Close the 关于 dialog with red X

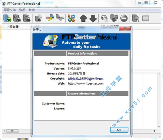[x=125, y=28]
